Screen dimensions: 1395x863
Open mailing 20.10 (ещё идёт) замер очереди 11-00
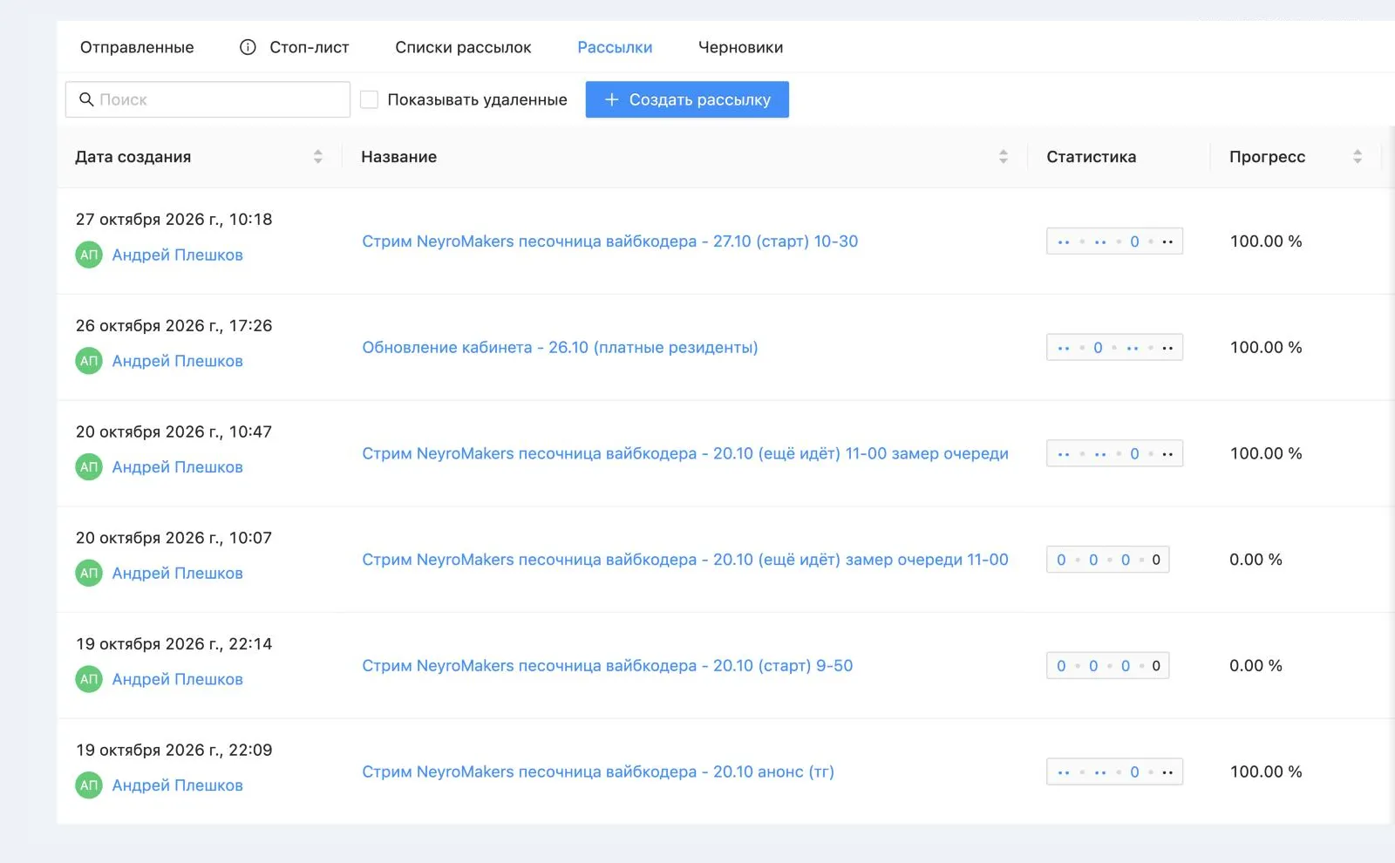(685, 560)
